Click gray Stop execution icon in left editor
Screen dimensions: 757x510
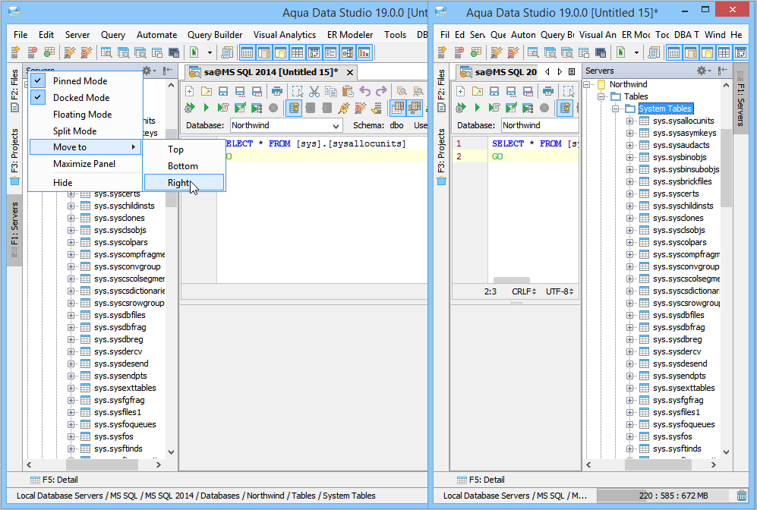tap(273, 108)
